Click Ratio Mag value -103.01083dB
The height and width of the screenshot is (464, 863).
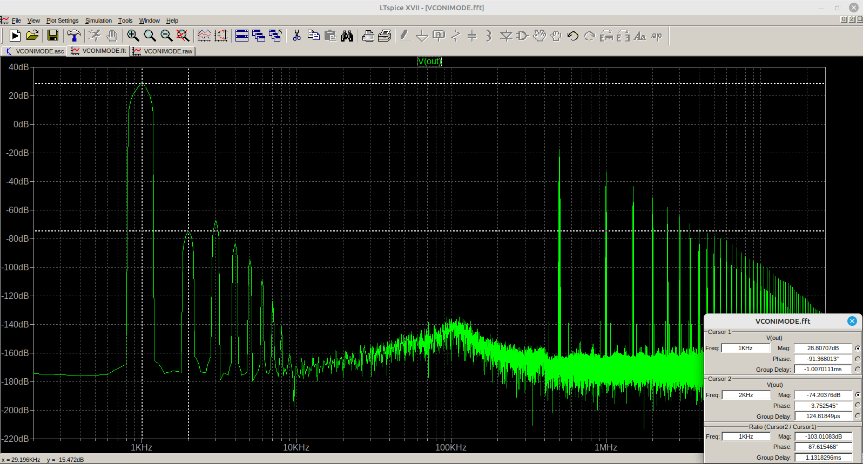coord(824,436)
